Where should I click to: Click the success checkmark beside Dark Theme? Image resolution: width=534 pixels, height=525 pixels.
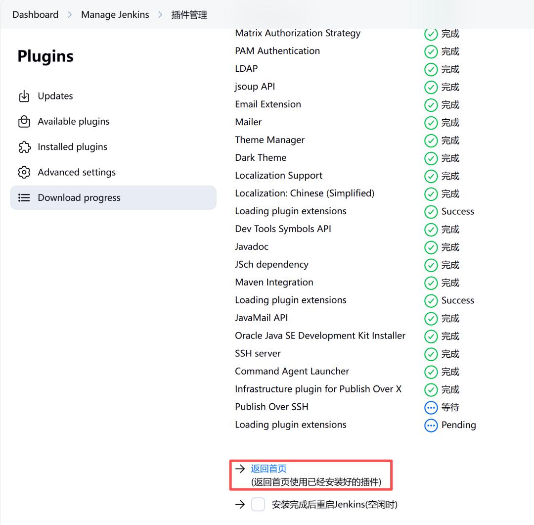431,158
